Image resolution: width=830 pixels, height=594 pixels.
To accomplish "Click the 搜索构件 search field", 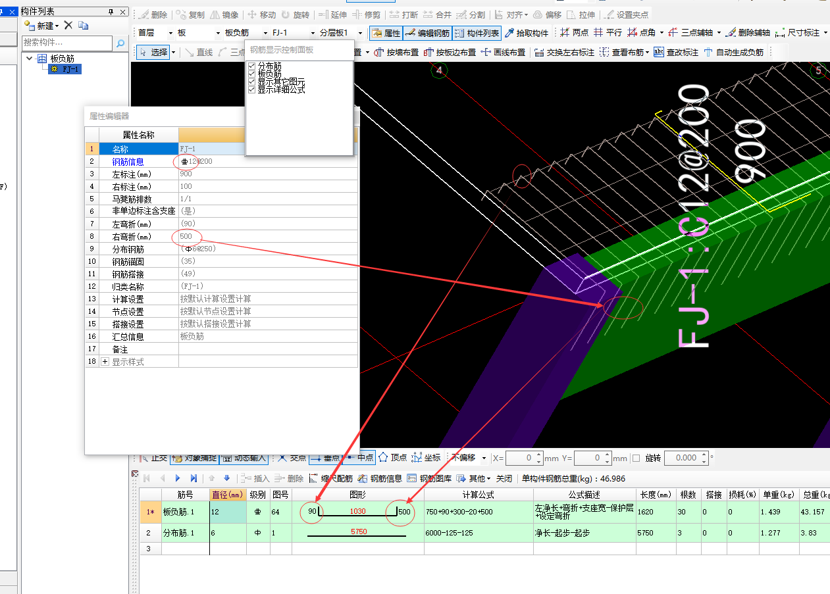I will click(67, 43).
